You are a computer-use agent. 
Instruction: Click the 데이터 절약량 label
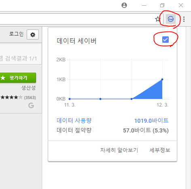74,130
